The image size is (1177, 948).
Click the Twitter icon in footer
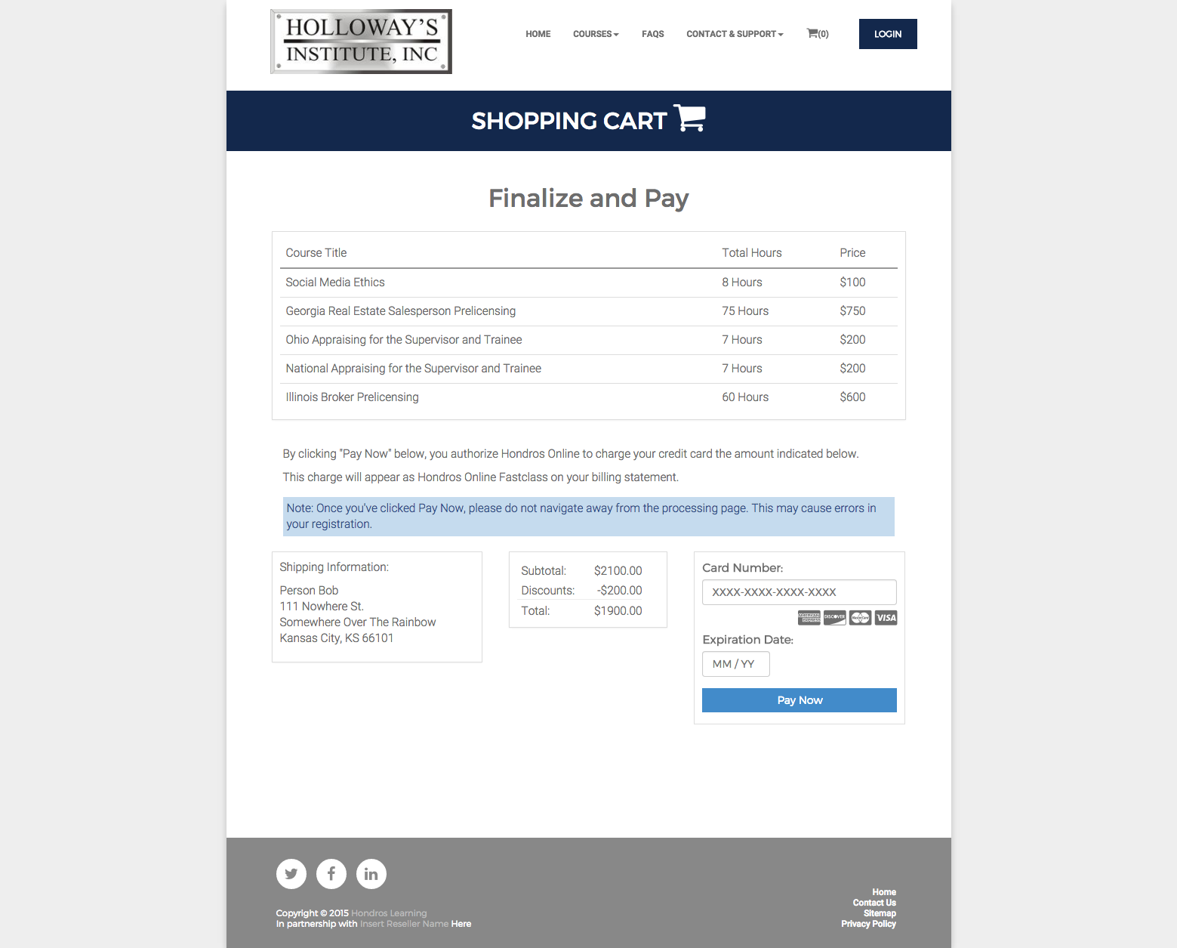291,874
